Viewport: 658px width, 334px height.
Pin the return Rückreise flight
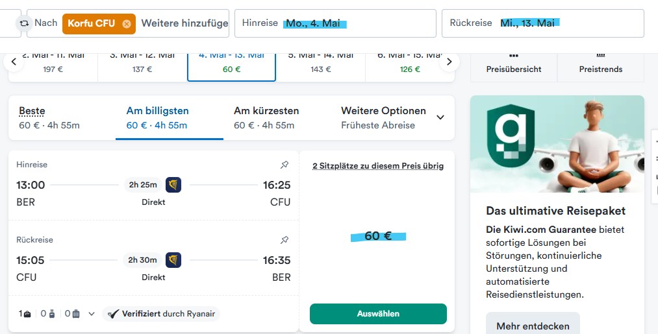point(284,240)
